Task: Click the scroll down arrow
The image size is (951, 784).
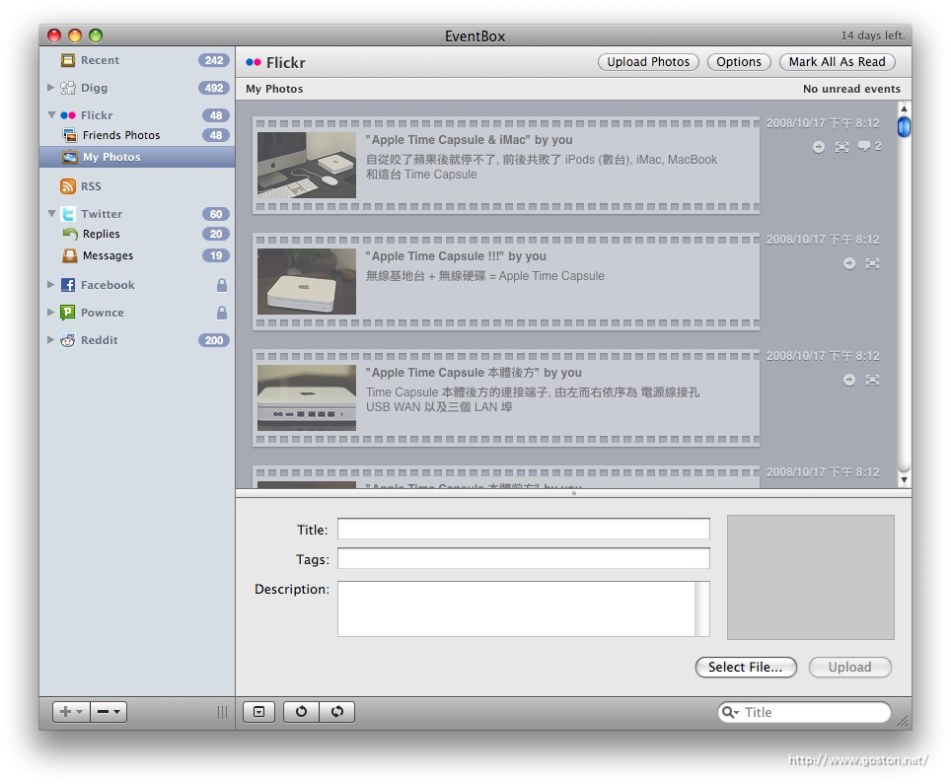Action: [x=904, y=479]
